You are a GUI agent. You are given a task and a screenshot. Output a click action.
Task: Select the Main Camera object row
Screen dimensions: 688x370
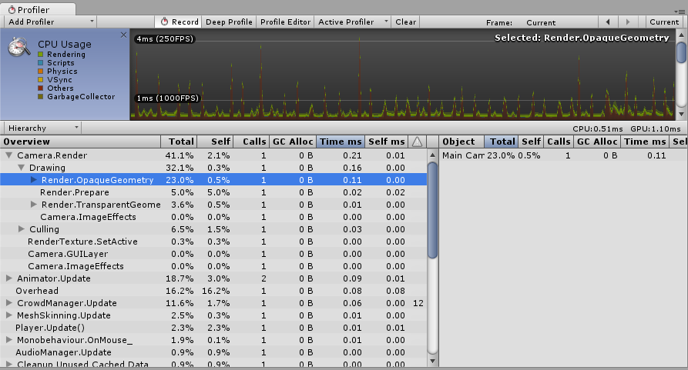(x=563, y=155)
